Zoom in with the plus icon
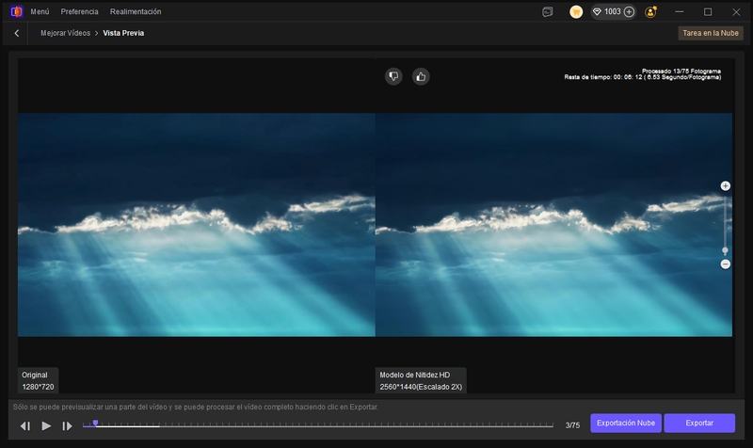The height and width of the screenshot is (448, 753). pyautogui.click(x=725, y=185)
